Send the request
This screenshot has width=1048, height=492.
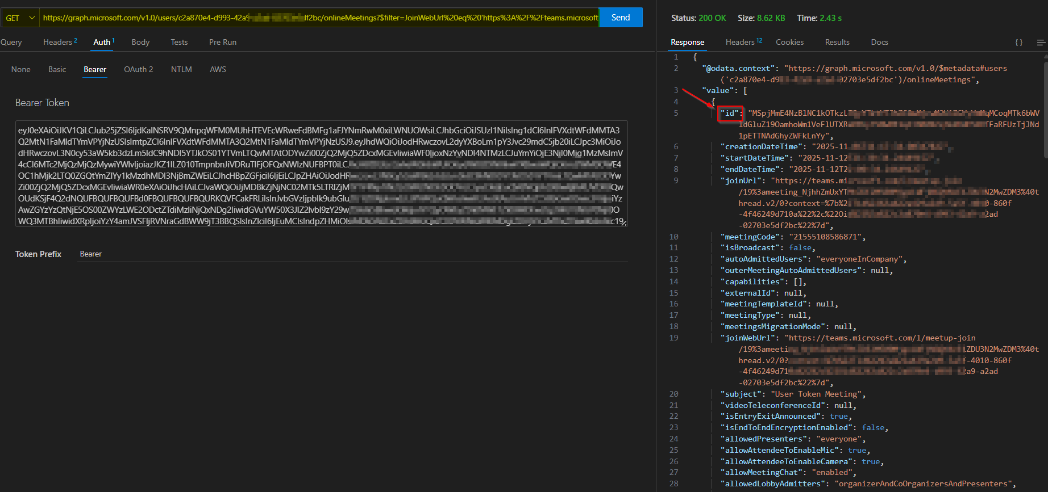[621, 18]
